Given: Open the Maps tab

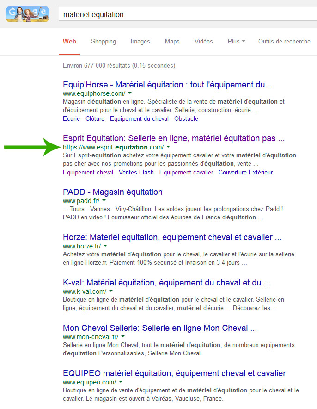Looking at the screenshot, I should pos(172,42).
